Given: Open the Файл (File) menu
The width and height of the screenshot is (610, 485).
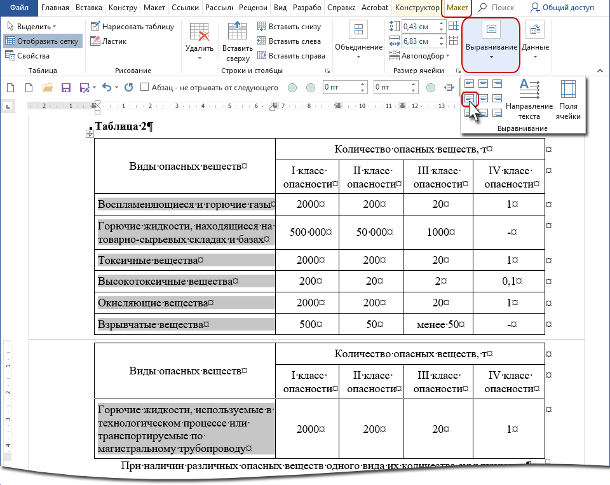Looking at the screenshot, I should 18,8.
